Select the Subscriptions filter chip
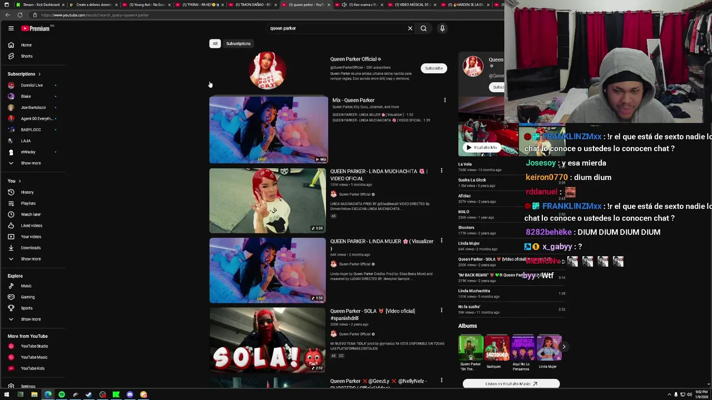 238,43
